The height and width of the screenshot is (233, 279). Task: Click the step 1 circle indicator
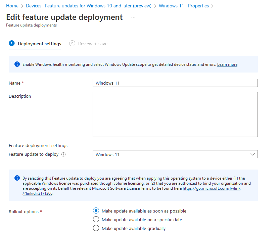12,43
